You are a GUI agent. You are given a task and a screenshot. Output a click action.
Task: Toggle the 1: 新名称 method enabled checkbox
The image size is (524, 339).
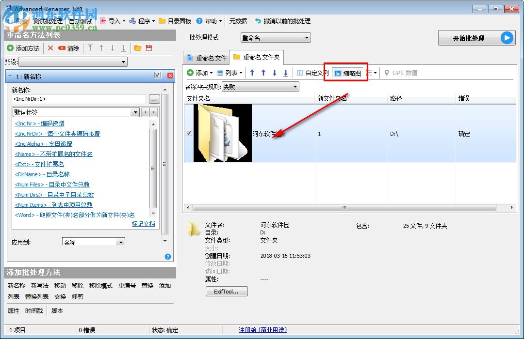coord(158,76)
